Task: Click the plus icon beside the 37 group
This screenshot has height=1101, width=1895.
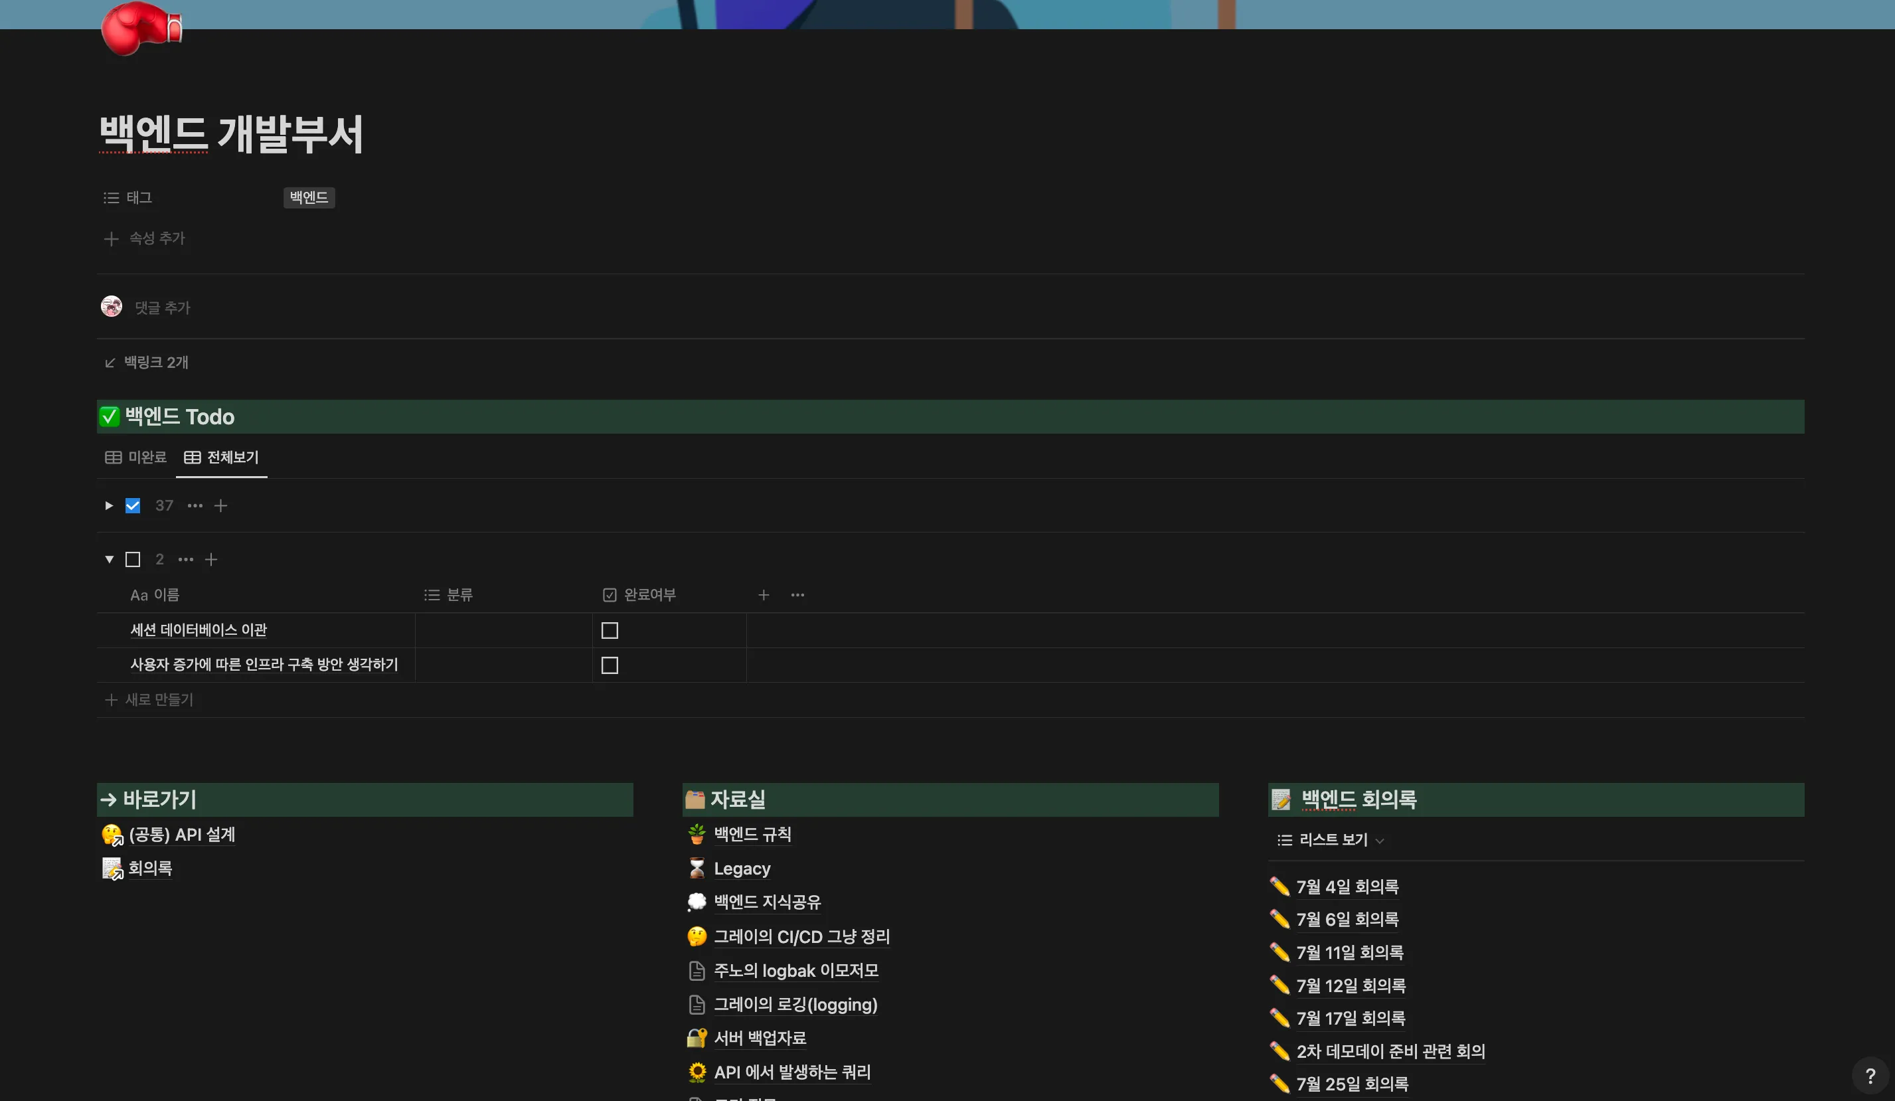Action: point(220,505)
